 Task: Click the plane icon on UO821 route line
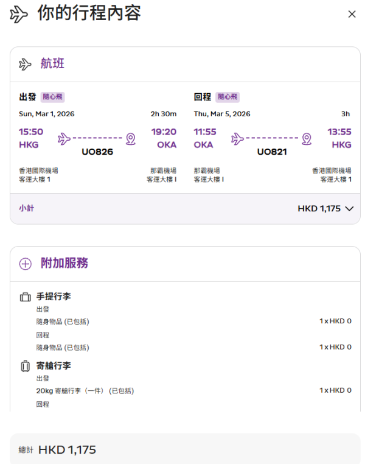tap(237, 138)
